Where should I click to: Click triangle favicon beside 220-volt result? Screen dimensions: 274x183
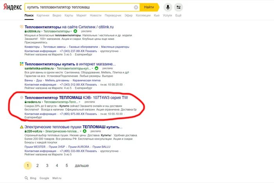coord(22,127)
